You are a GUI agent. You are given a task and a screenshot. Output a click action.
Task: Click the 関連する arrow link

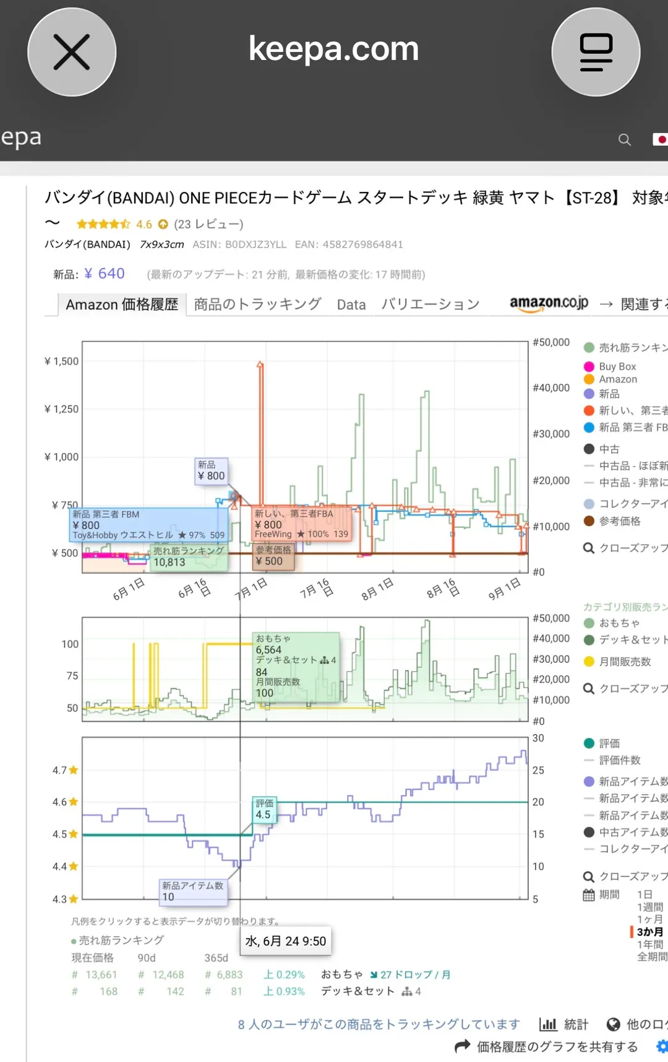(x=634, y=304)
